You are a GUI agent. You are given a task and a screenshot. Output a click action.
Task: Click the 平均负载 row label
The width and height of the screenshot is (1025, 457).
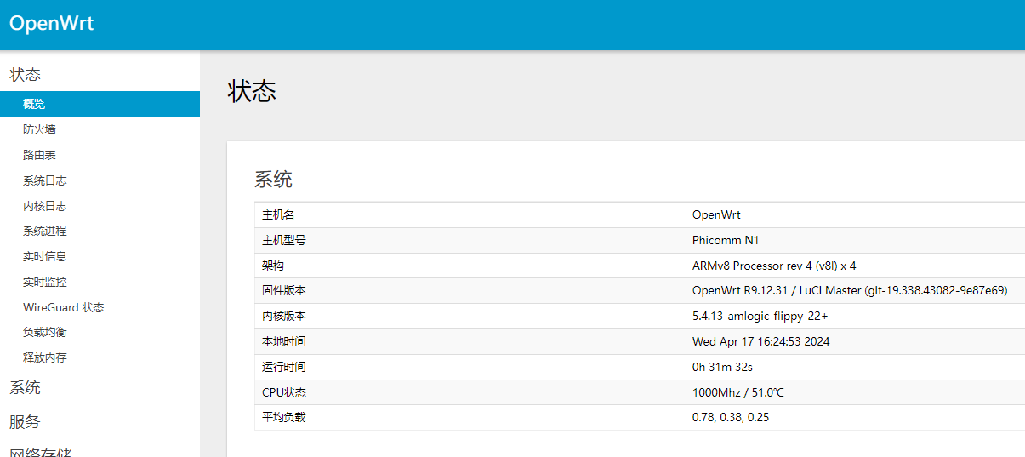point(284,417)
